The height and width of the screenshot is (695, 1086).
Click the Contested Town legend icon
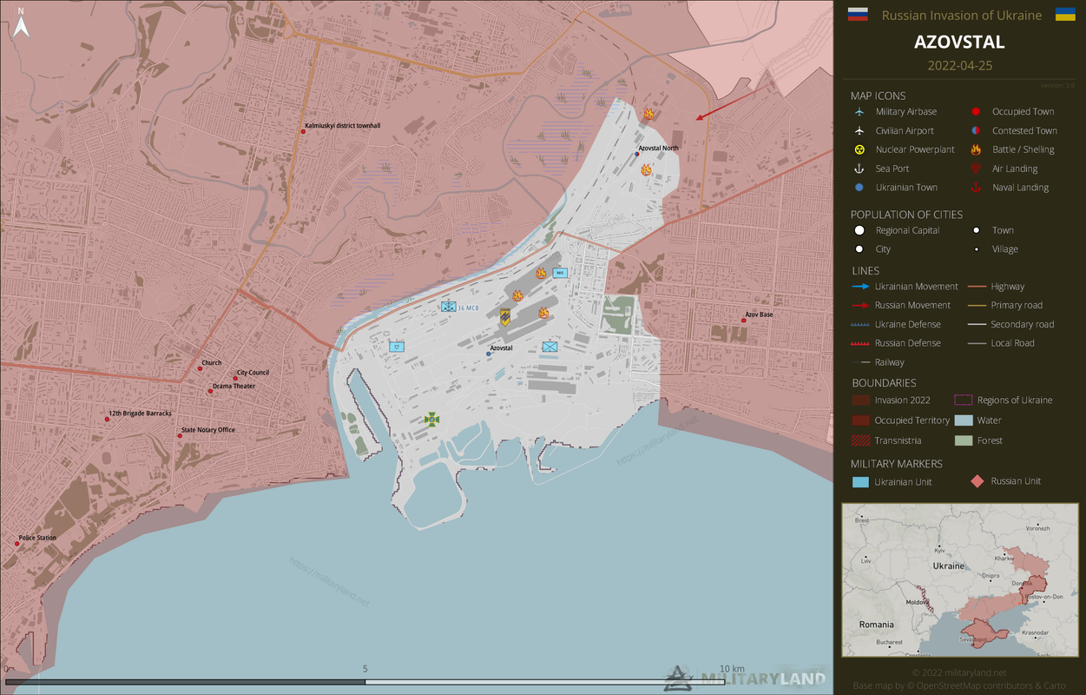(x=977, y=131)
